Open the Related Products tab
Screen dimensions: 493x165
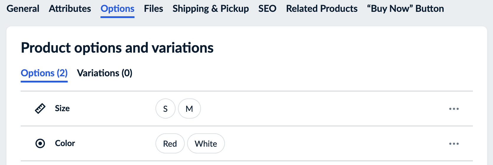coord(322,9)
